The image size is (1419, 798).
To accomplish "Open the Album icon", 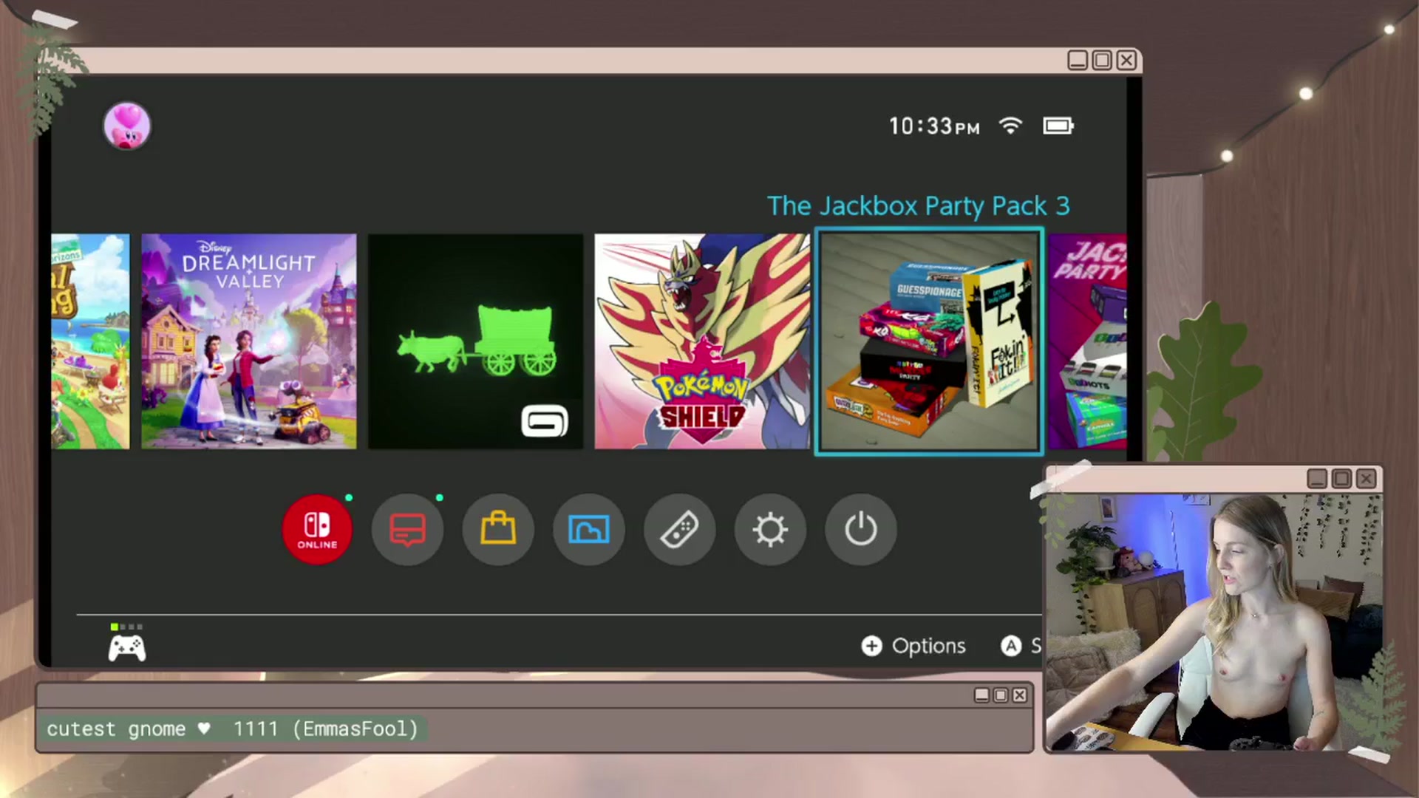I will [589, 529].
